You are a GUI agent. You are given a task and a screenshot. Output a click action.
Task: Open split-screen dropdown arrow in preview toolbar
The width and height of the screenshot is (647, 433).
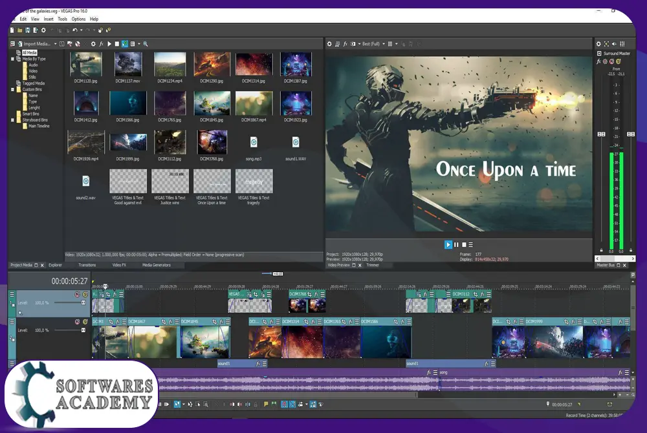coord(359,44)
